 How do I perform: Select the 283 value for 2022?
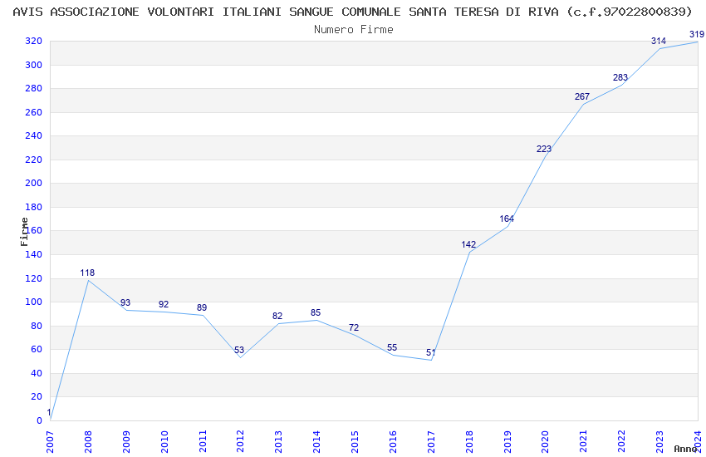click(620, 77)
